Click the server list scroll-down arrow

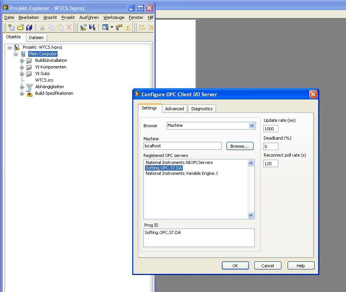(251, 215)
